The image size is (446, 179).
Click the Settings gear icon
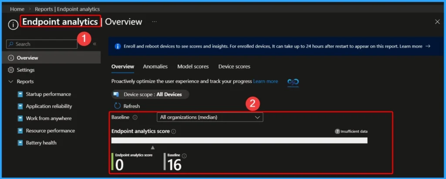click(x=11, y=70)
